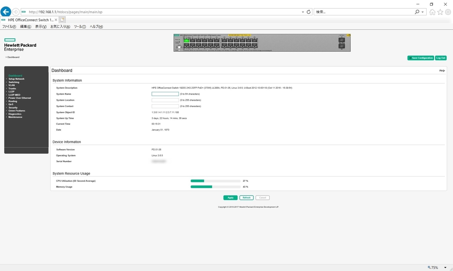Open the search provider dropdown arrow
This screenshot has height=271, width=453.
[423, 12]
